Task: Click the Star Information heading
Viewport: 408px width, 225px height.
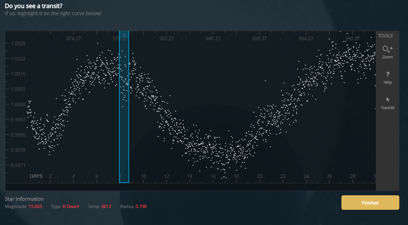Action: tap(24, 199)
